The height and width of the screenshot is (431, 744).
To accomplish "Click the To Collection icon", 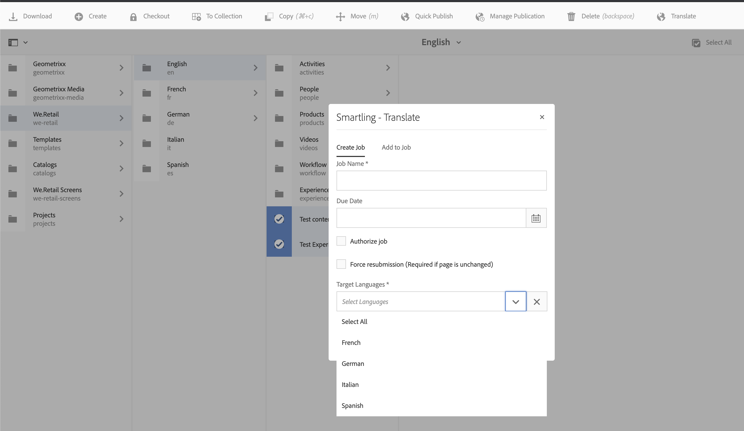I will (x=196, y=17).
